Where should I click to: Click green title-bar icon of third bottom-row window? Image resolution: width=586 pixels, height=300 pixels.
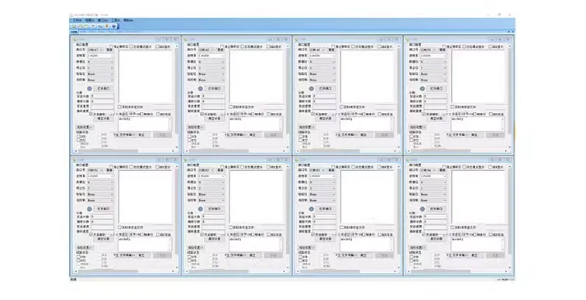[297, 159]
